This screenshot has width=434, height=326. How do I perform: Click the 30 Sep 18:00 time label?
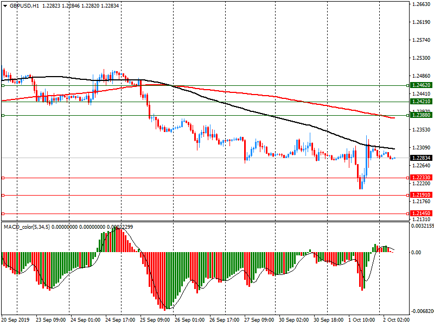329,320
